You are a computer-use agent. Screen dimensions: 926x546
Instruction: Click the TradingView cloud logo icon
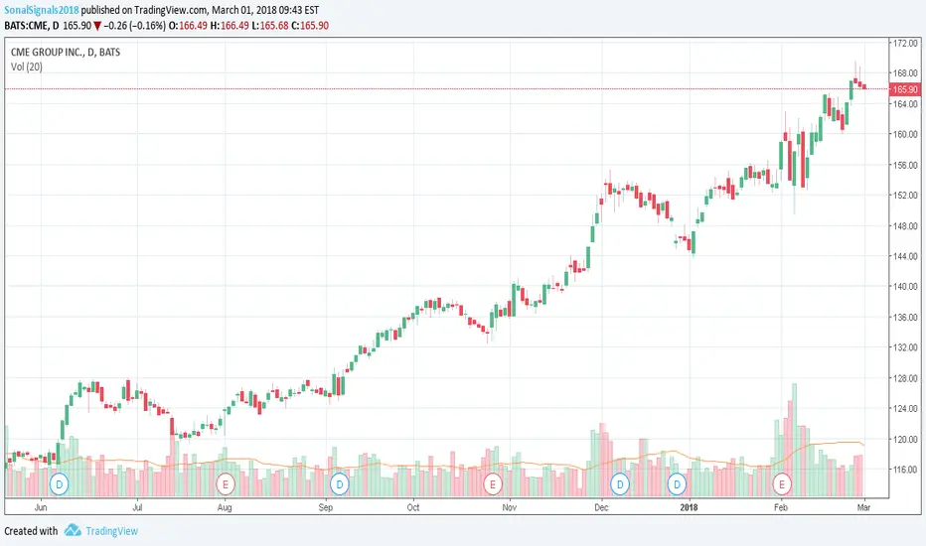(x=73, y=530)
